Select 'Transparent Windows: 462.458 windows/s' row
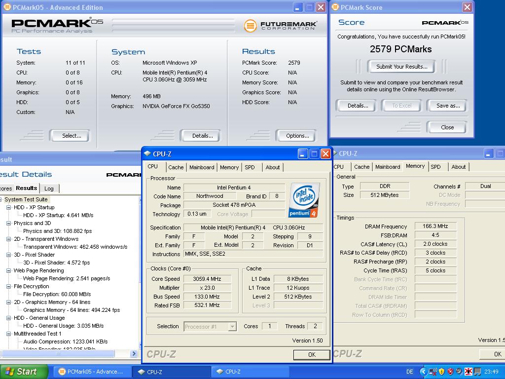The height and width of the screenshot is (379, 505). [x=75, y=247]
